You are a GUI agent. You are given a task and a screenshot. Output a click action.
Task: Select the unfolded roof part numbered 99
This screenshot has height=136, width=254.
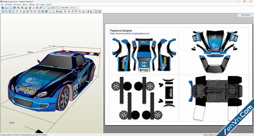point(144,55)
